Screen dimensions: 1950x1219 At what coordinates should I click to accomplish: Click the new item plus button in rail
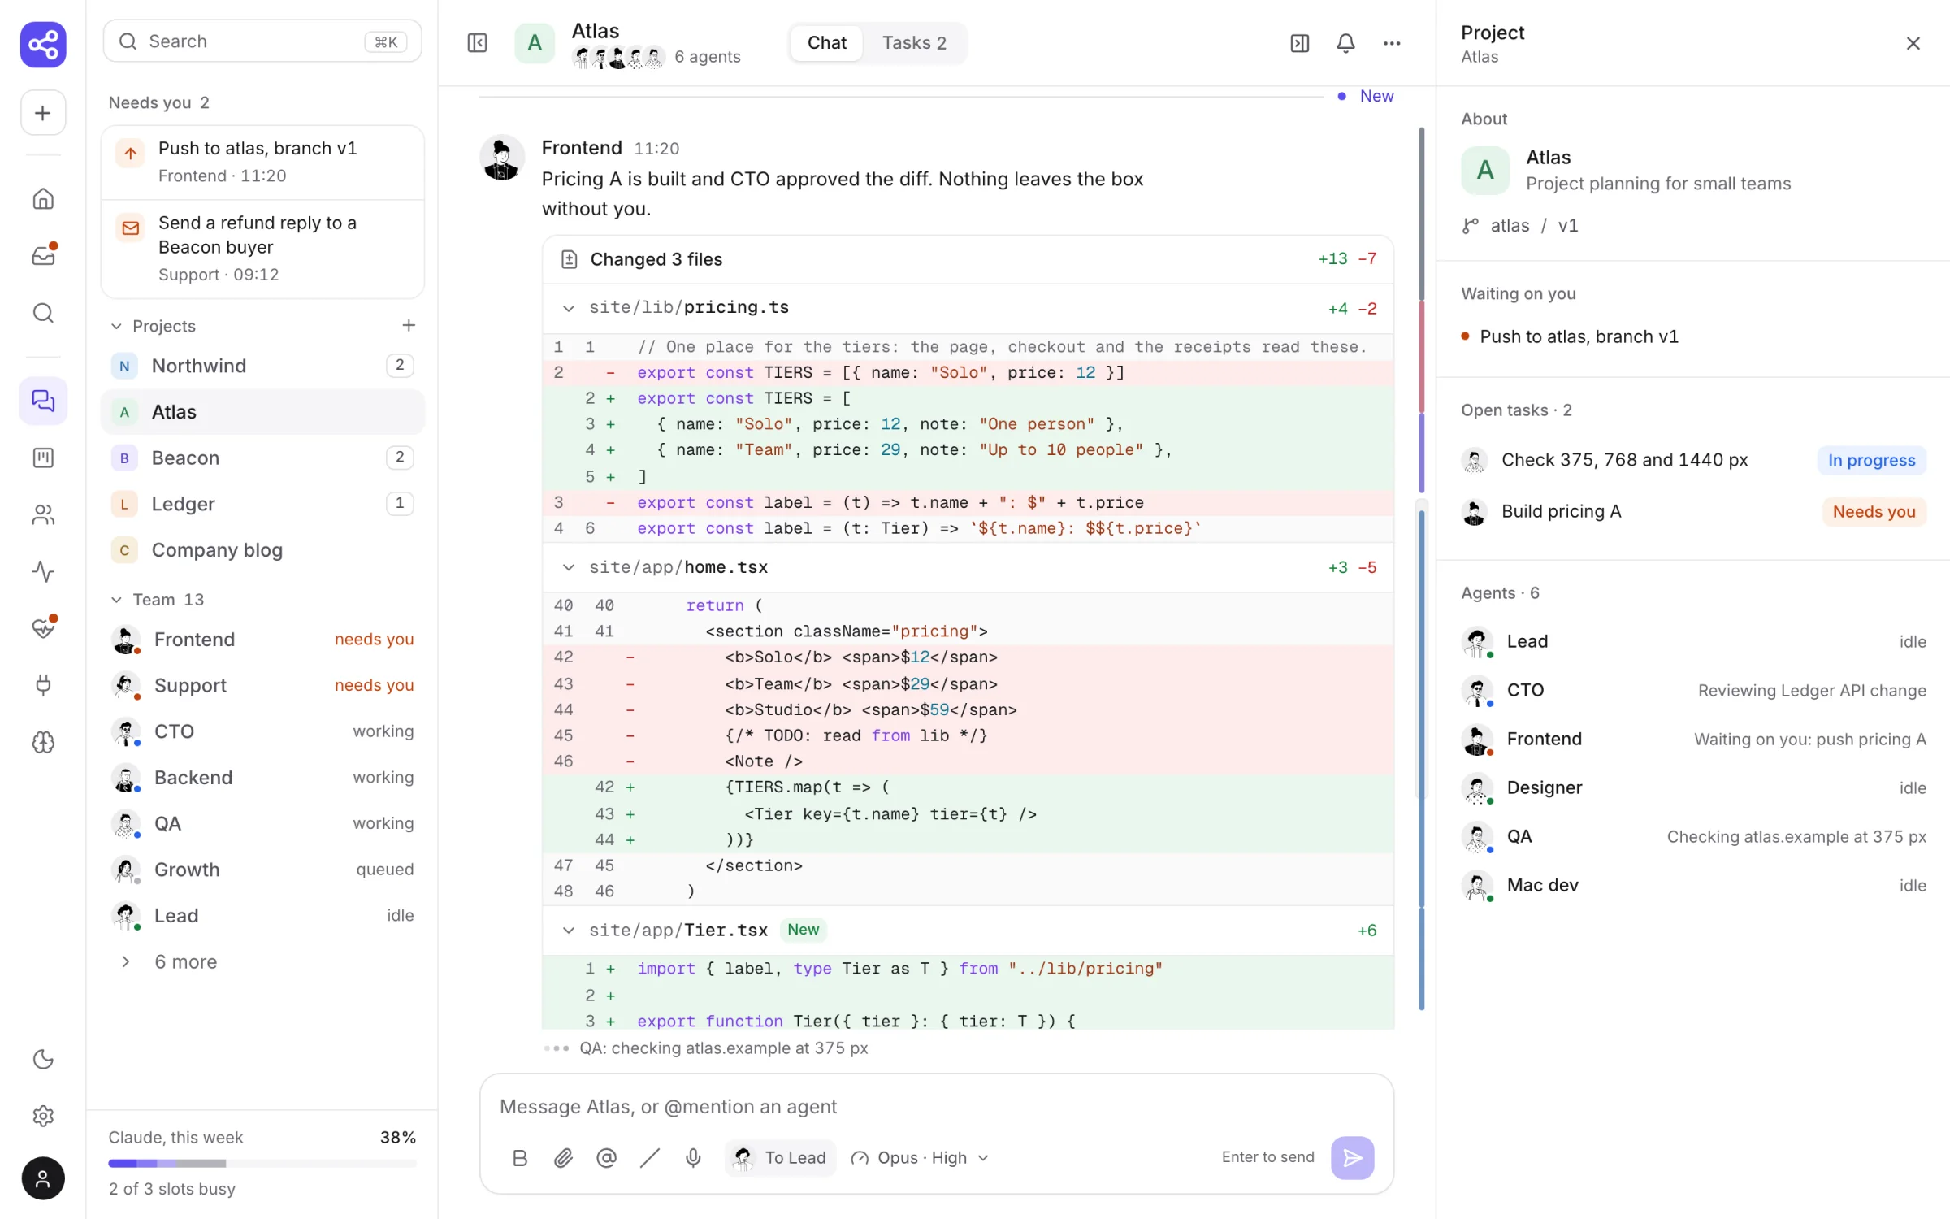[x=43, y=113]
